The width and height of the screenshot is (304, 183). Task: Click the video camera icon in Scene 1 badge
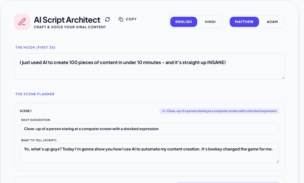pyautogui.click(x=163, y=111)
